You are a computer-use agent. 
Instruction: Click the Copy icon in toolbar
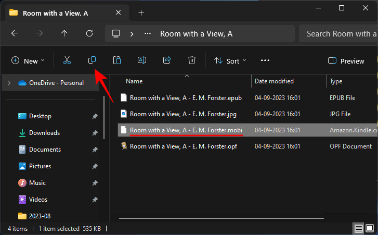(x=92, y=60)
